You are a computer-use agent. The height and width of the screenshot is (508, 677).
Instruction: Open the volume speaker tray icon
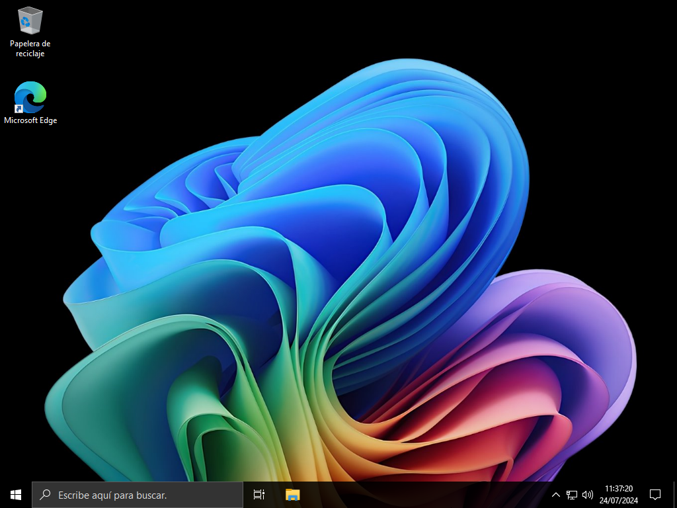587,495
